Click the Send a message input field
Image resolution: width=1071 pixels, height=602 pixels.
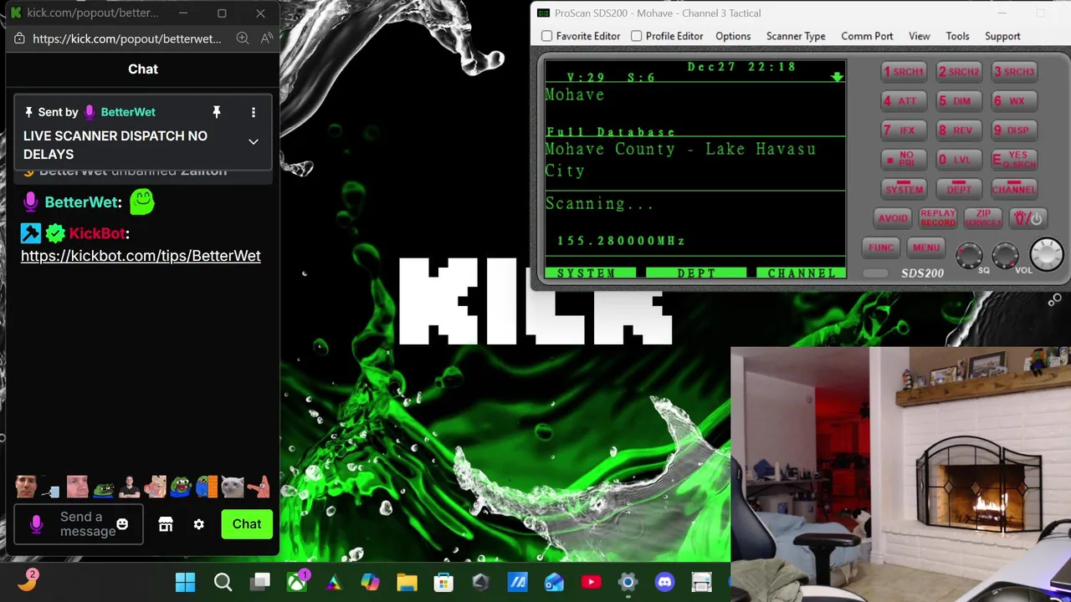coord(79,524)
